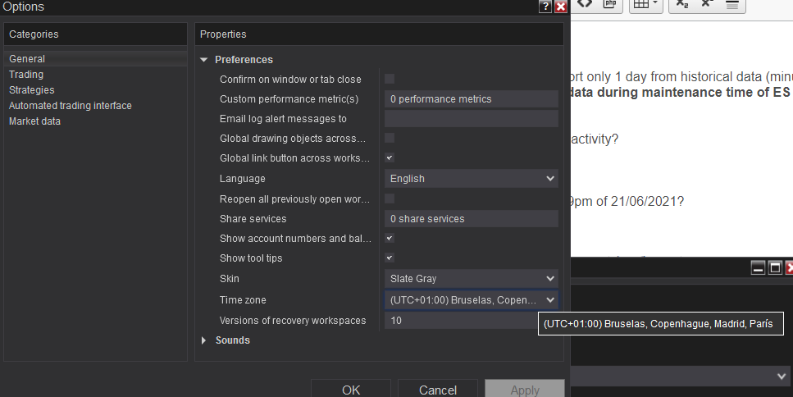Click the code brackets icon in editor toolbar

[x=584, y=4]
